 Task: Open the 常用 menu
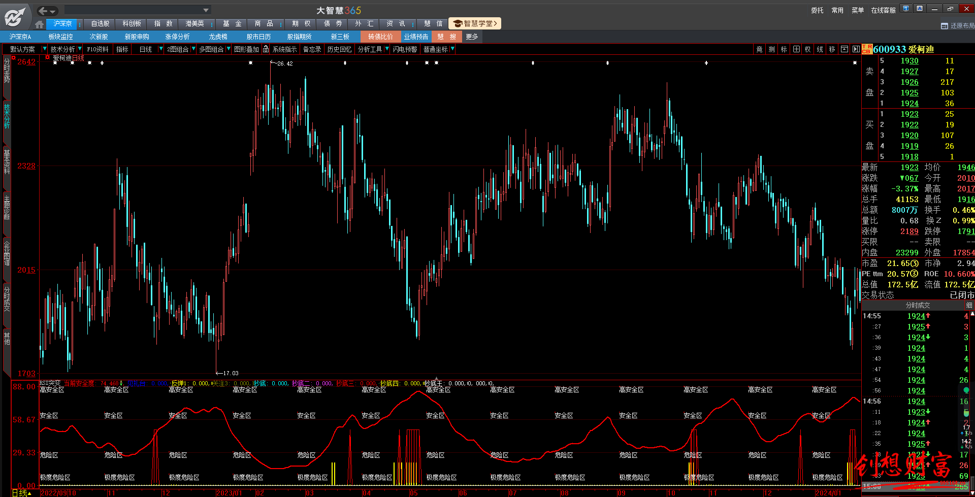click(837, 10)
